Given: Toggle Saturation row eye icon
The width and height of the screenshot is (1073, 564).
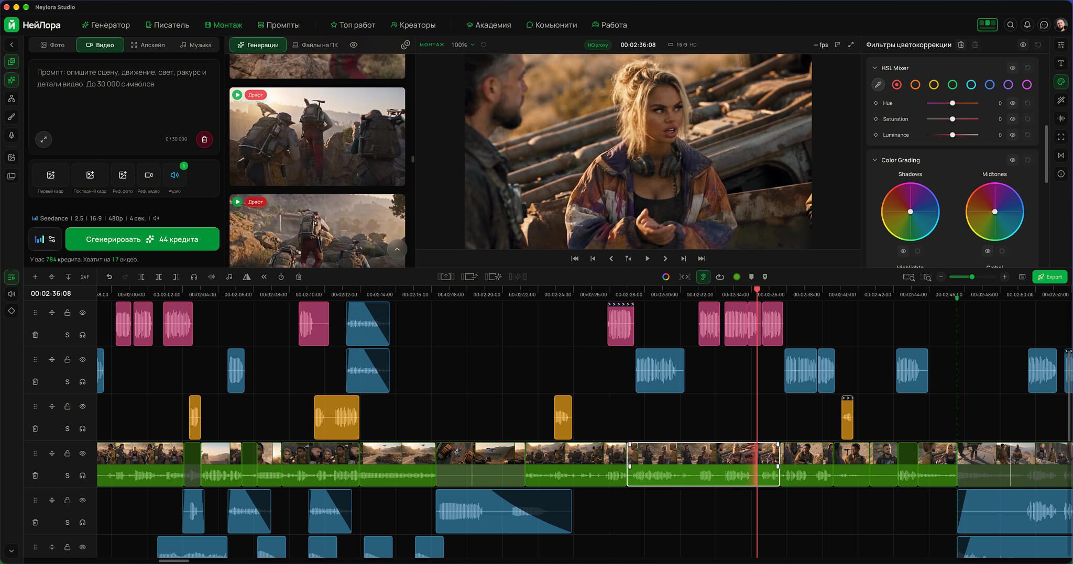Looking at the screenshot, I should click(x=1013, y=119).
